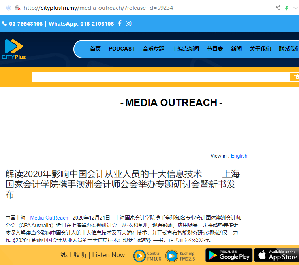Go to 主编点新闻 section

[185, 49]
